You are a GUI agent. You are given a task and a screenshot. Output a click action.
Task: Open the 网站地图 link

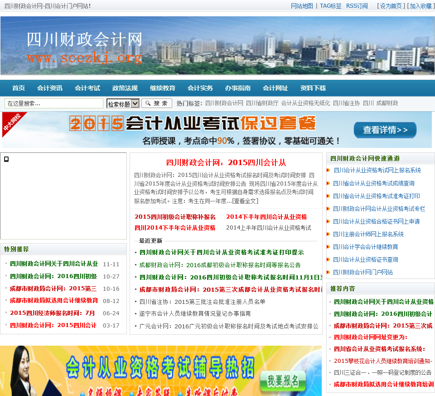[x=302, y=6]
